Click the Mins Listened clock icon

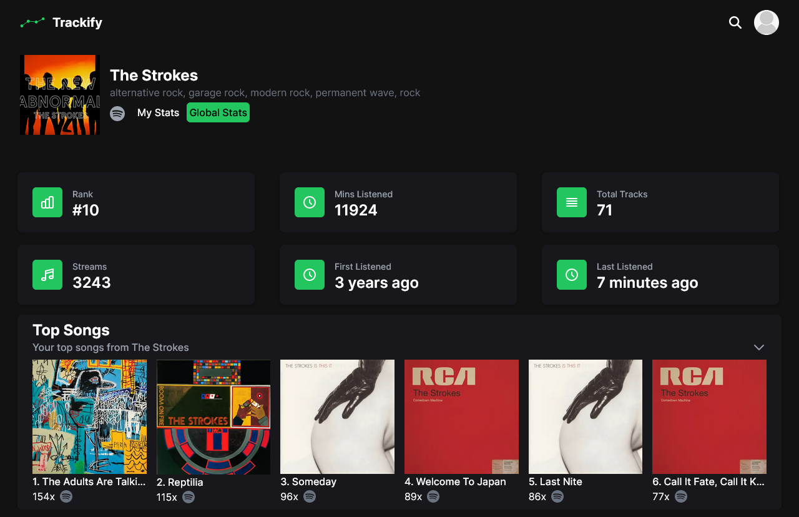(310, 202)
